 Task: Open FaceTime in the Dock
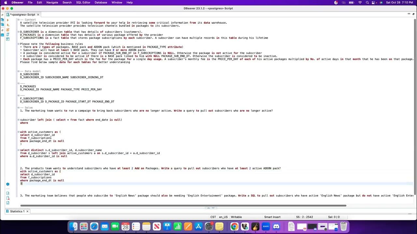[x=115, y=227]
